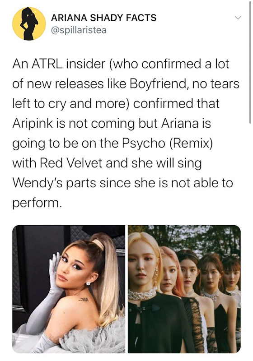Click the word "Boyfriend" in tweet text
Viewport: 253px width, 361px height.
158,84
